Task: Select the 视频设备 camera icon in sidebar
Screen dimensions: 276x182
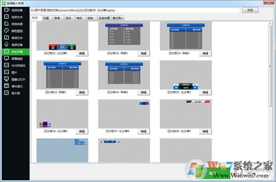Action: pos(6,10)
